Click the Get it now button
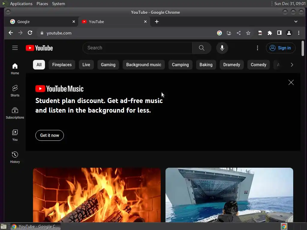The image size is (307, 230). coord(49,135)
